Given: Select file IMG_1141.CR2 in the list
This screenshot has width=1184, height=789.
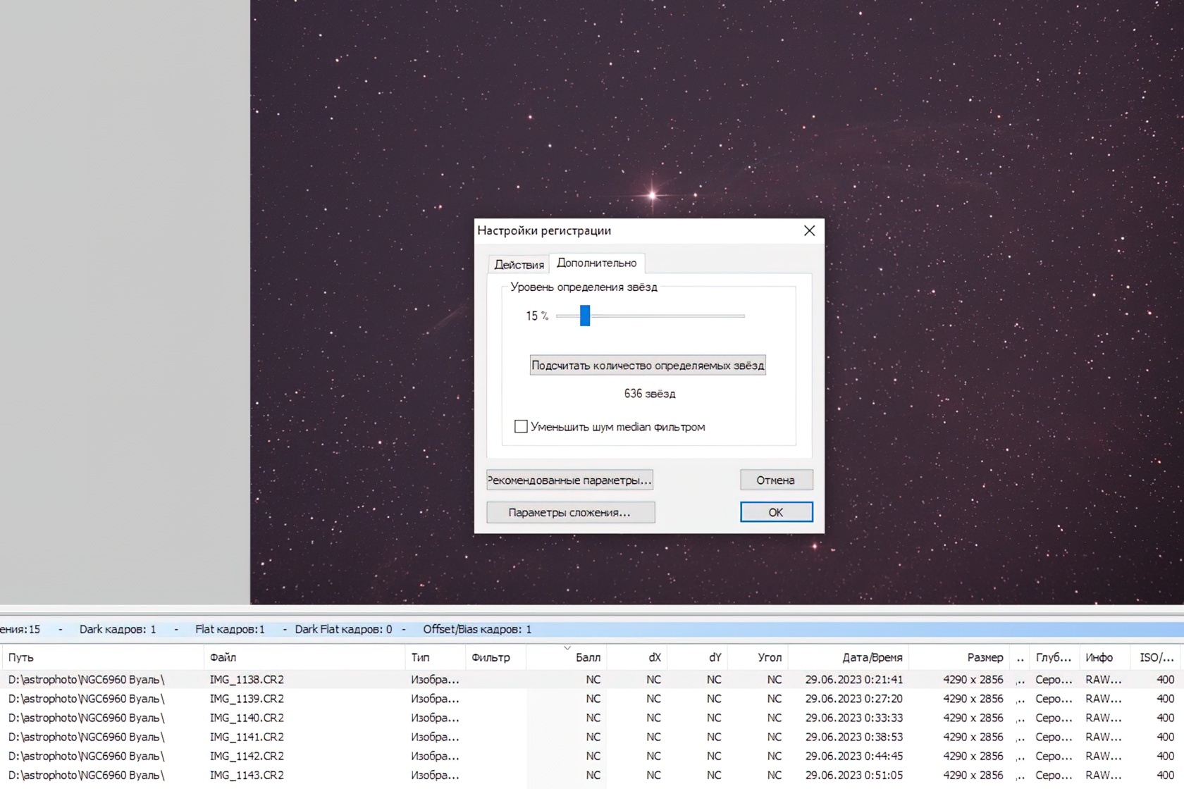Looking at the screenshot, I should click(247, 737).
